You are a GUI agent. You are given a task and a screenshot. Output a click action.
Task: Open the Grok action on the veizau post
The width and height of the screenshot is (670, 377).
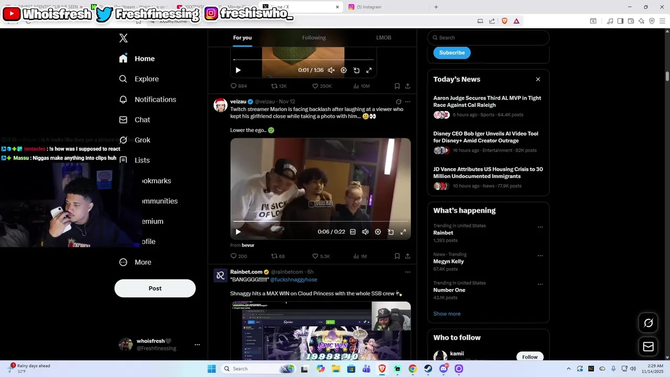(398, 102)
